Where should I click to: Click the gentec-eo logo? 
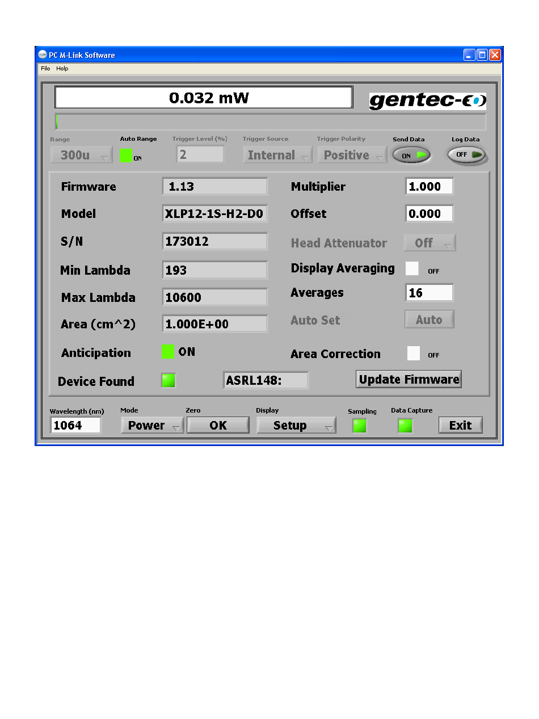pyautogui.click(x=428, y=101)
